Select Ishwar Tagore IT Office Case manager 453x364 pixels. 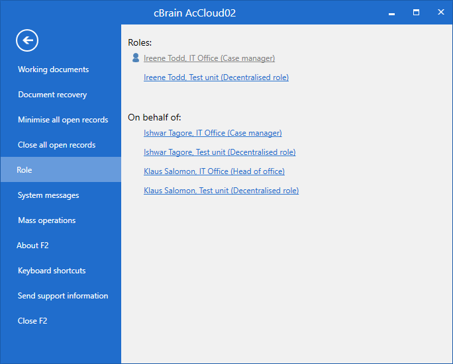213,133
